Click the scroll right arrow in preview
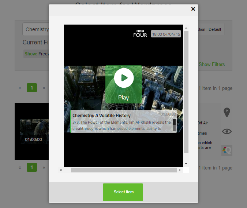 pos(180,170)
